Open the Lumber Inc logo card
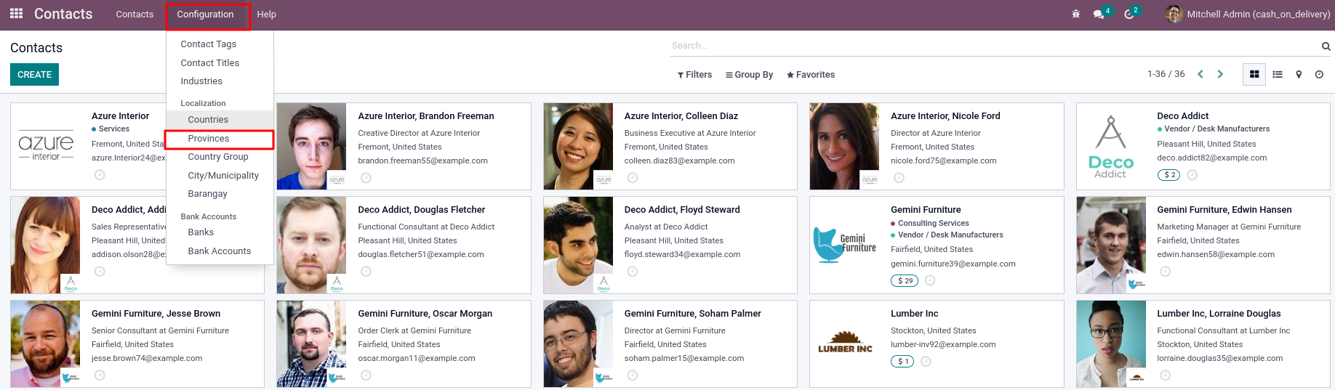 click(x=844, y=344)
